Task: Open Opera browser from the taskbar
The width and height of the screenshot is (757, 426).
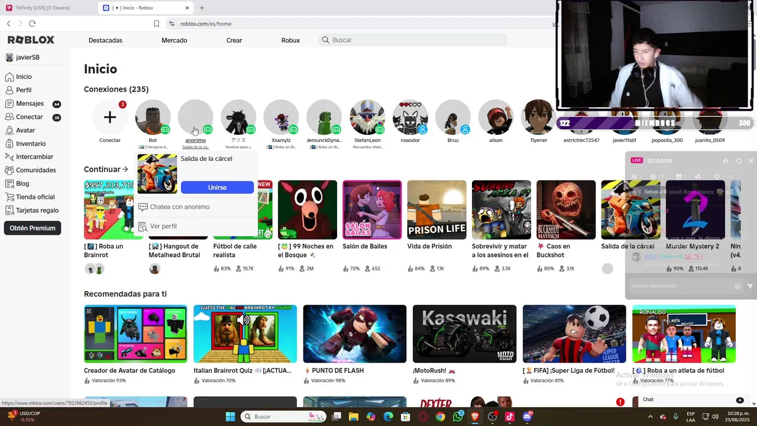Action: pos(423,417)
